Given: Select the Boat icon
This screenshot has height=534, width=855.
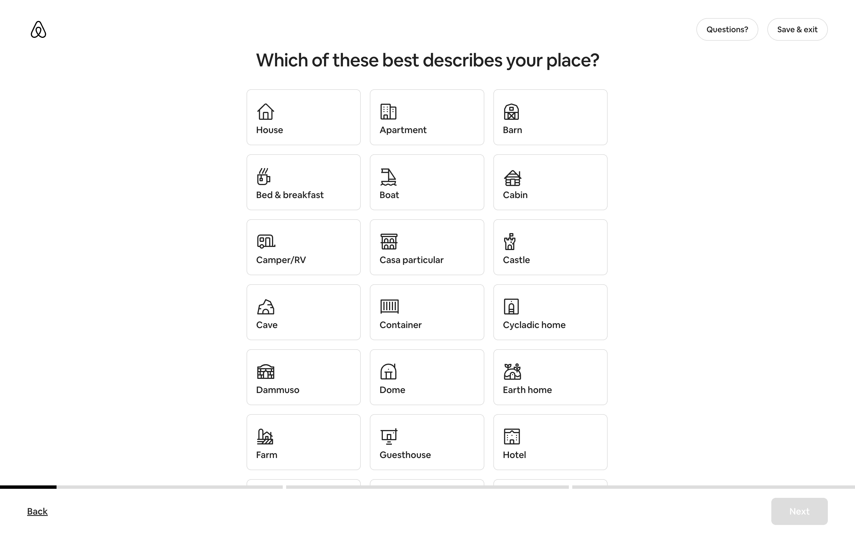Looking at the screenshot, I should click(388, 177).
